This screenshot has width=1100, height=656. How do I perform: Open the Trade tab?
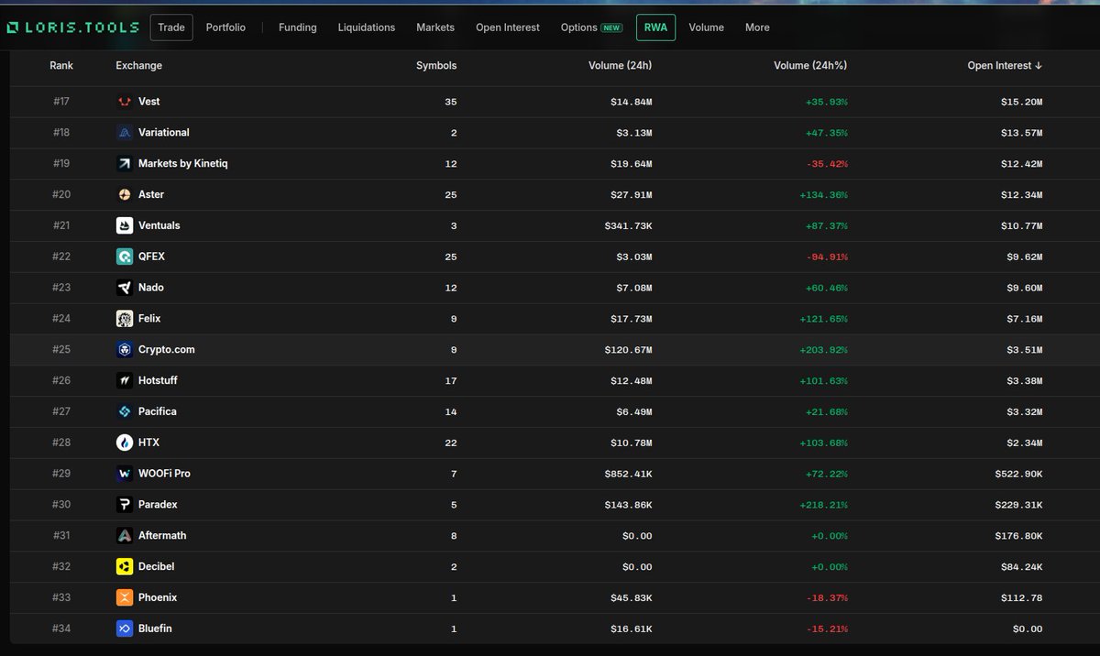[x=171, y=27]
